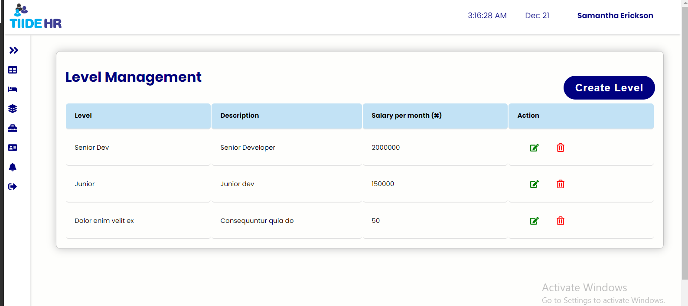Expand the sidebar with double chevron icon
This screenshot has width=688, height=306.
pos(13,50)
